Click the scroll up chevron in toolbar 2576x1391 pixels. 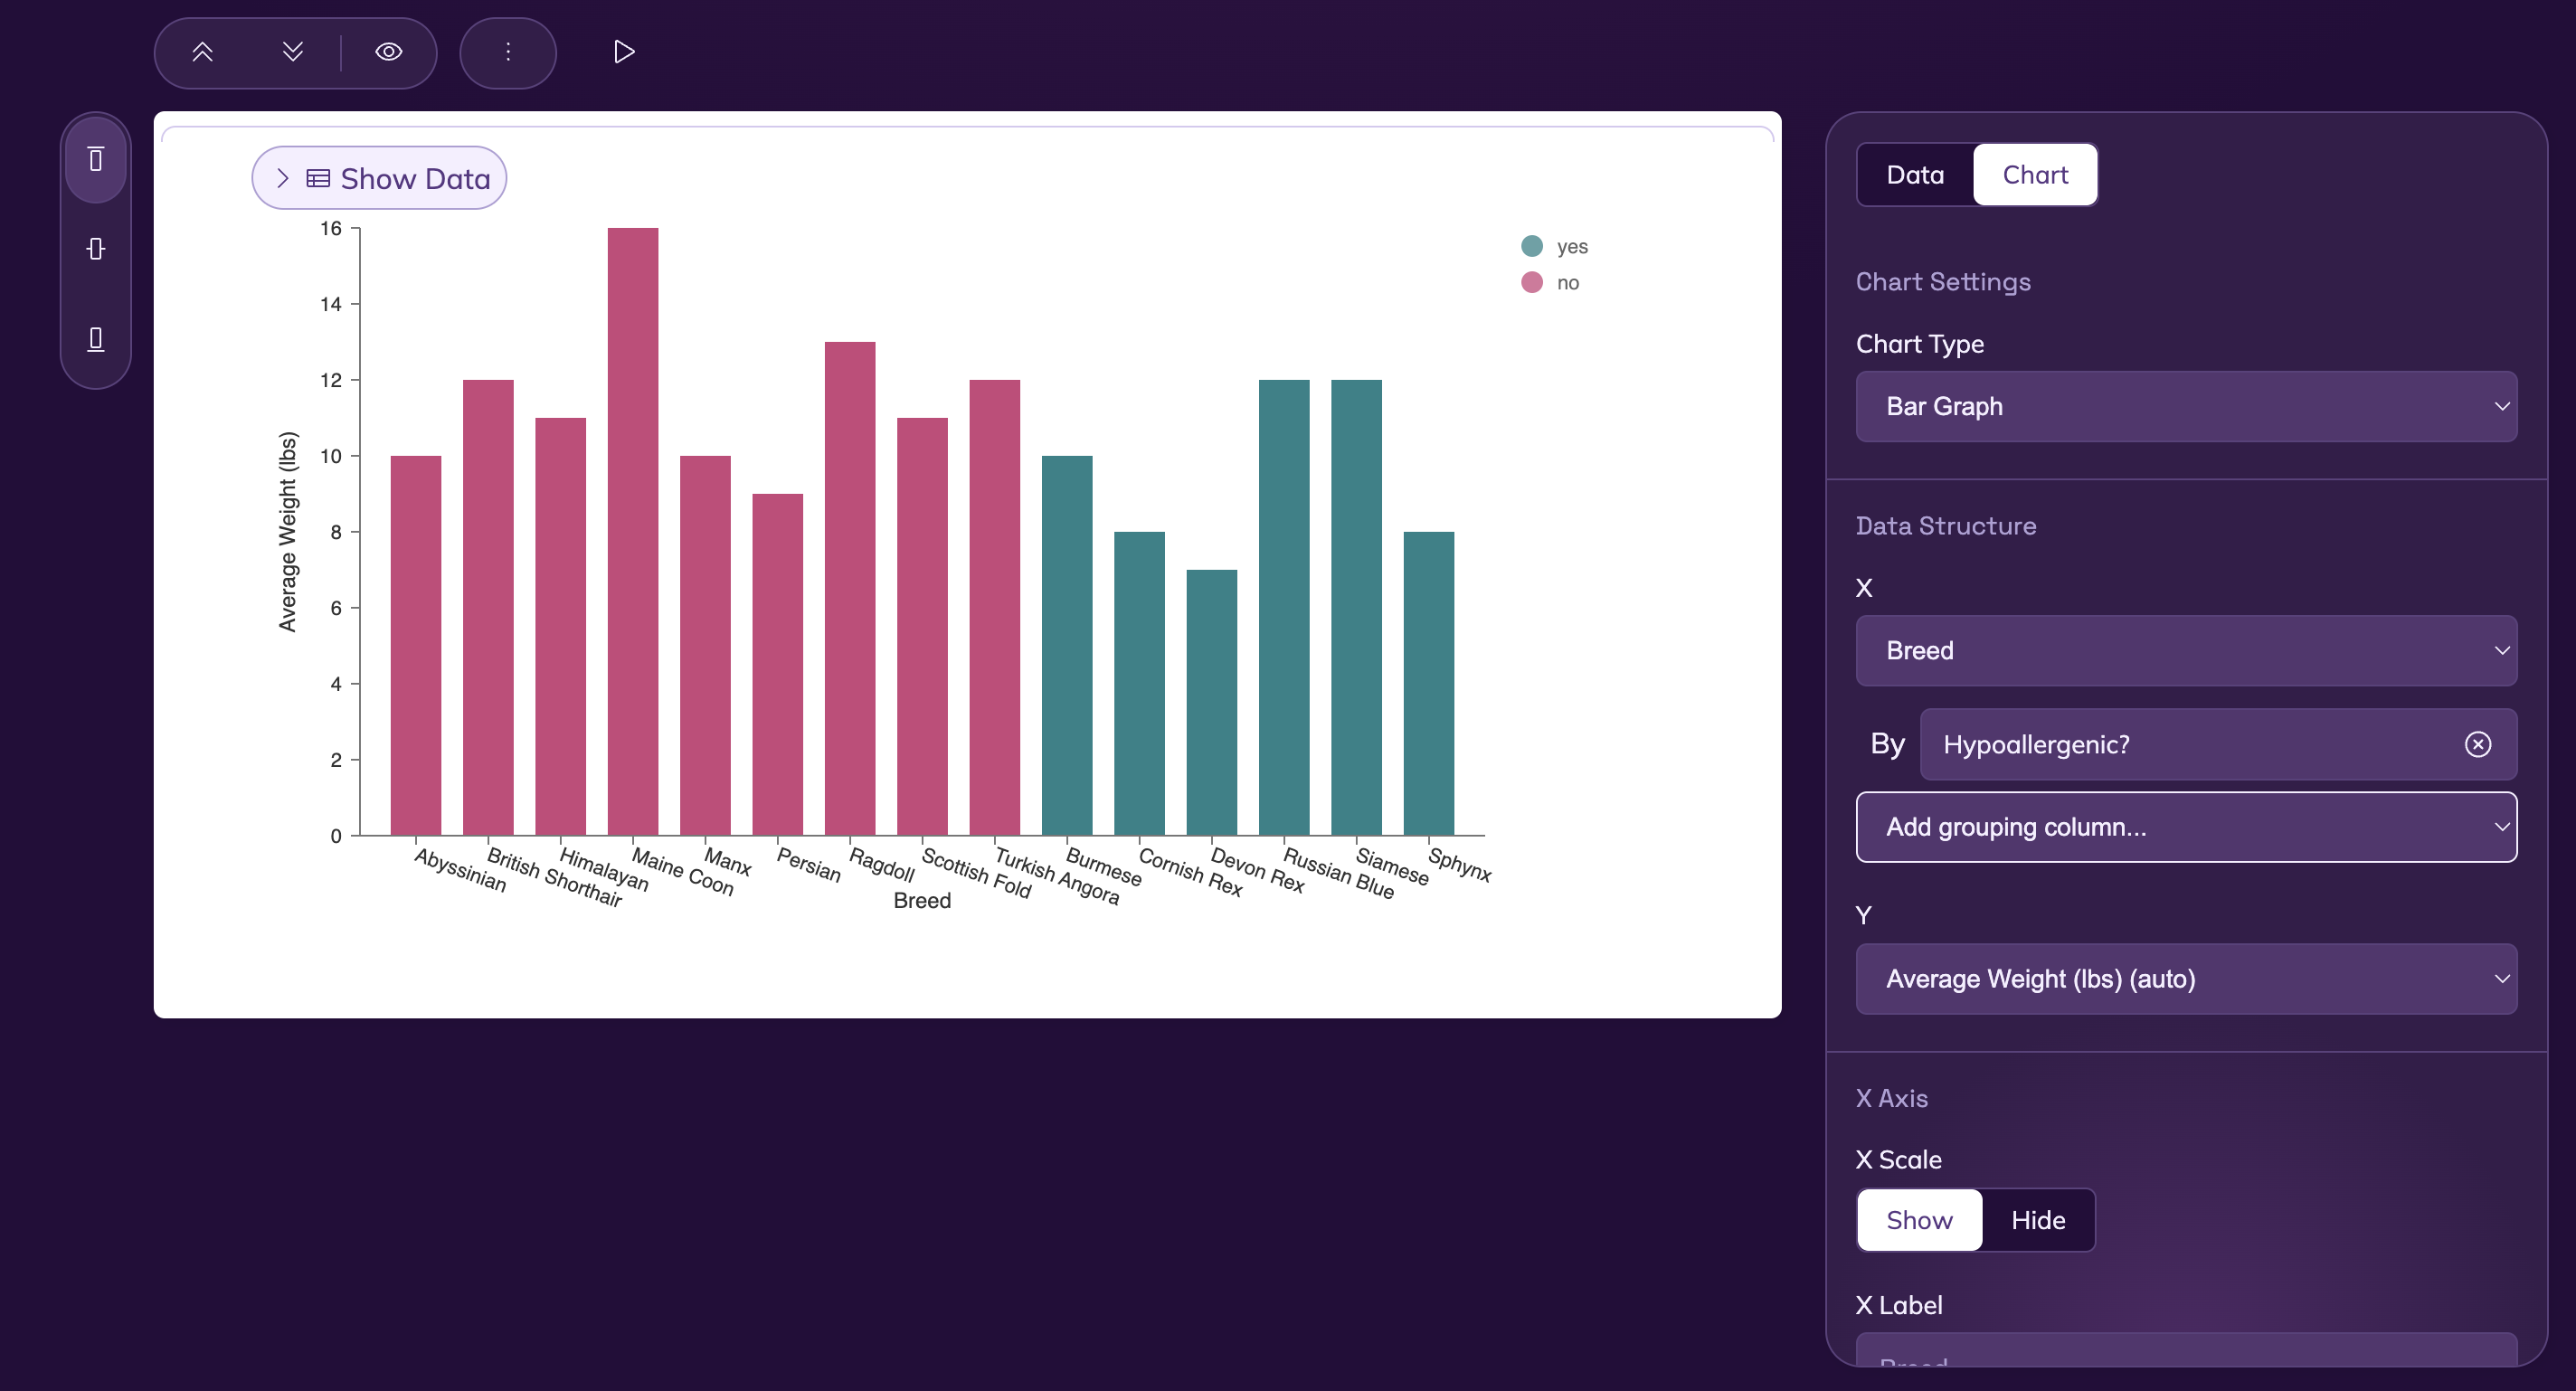click(202, 52)
